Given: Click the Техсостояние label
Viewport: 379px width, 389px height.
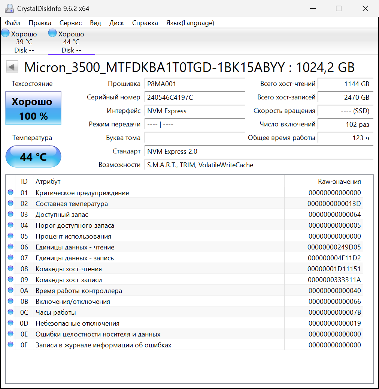Looking at the screenshot, I should 32,84.
